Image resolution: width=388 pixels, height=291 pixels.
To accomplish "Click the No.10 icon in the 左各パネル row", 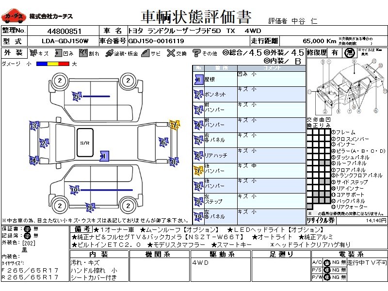I will (x=198, y=216).
